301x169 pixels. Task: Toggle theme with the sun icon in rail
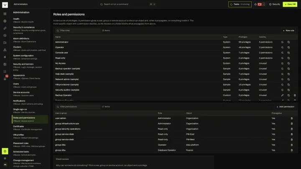[5, 158]
